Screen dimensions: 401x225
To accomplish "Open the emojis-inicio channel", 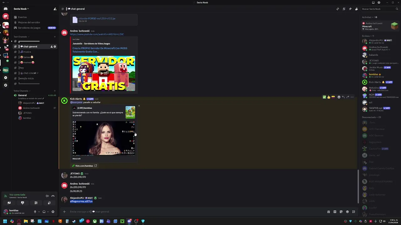I will 35,78.
